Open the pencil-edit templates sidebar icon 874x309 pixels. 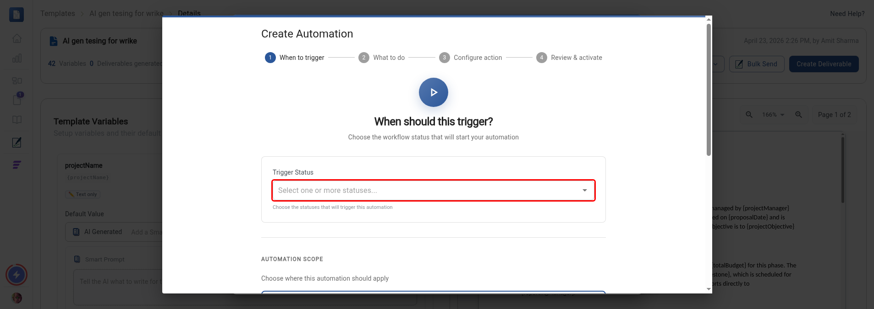coord(17,142)
